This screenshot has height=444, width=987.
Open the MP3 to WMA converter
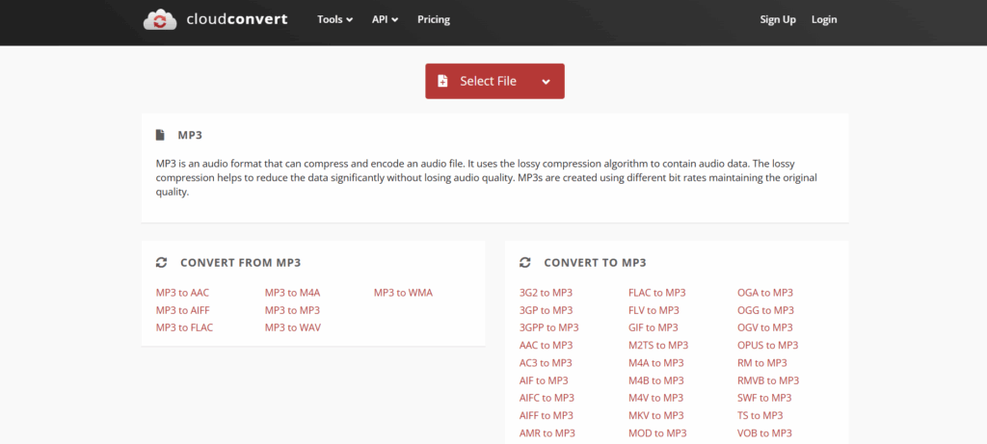[x=404, y=293]
